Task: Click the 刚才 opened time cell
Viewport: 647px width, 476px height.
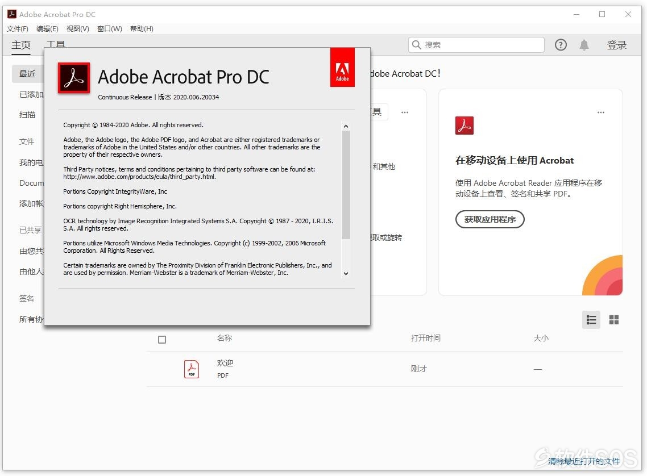Action: click(x=418, y=369)
